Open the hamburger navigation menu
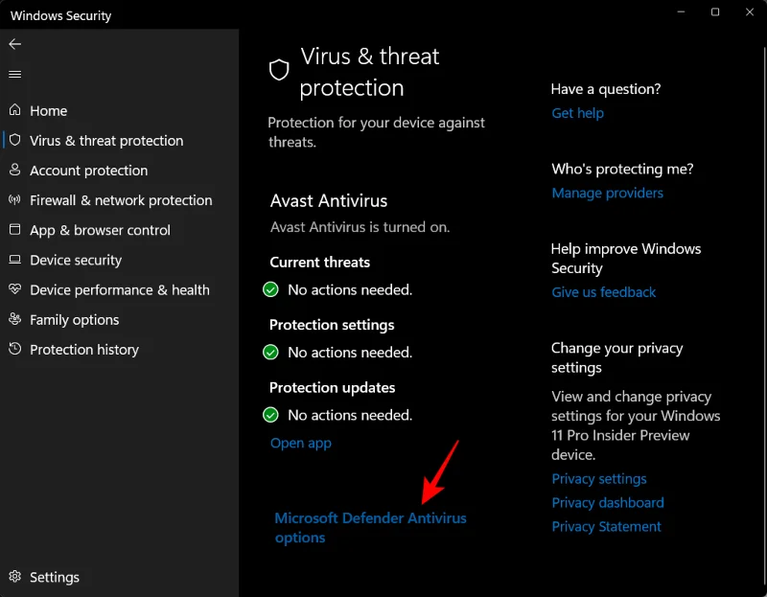The image size is (767, 597). coord(14,74)
